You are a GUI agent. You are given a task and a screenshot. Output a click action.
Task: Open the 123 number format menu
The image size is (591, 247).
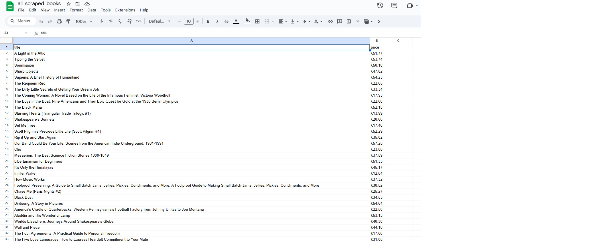coord(139,21)
